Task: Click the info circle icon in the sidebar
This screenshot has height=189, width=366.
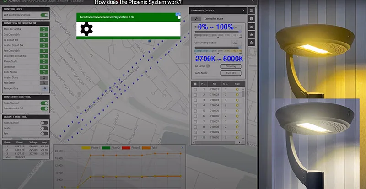Action: click(x=251, y=19)
